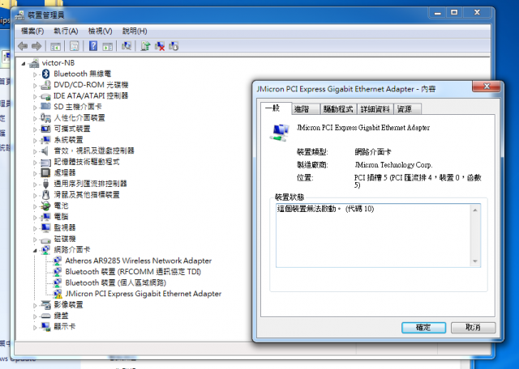Select the 一般 tab
The width and height of the screenshot is (519, 369).
pyautogui.click(x=276, y=108)
